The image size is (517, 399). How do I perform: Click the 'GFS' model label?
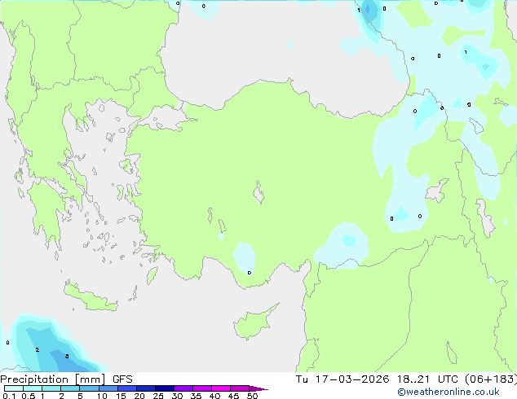[122, 379]
